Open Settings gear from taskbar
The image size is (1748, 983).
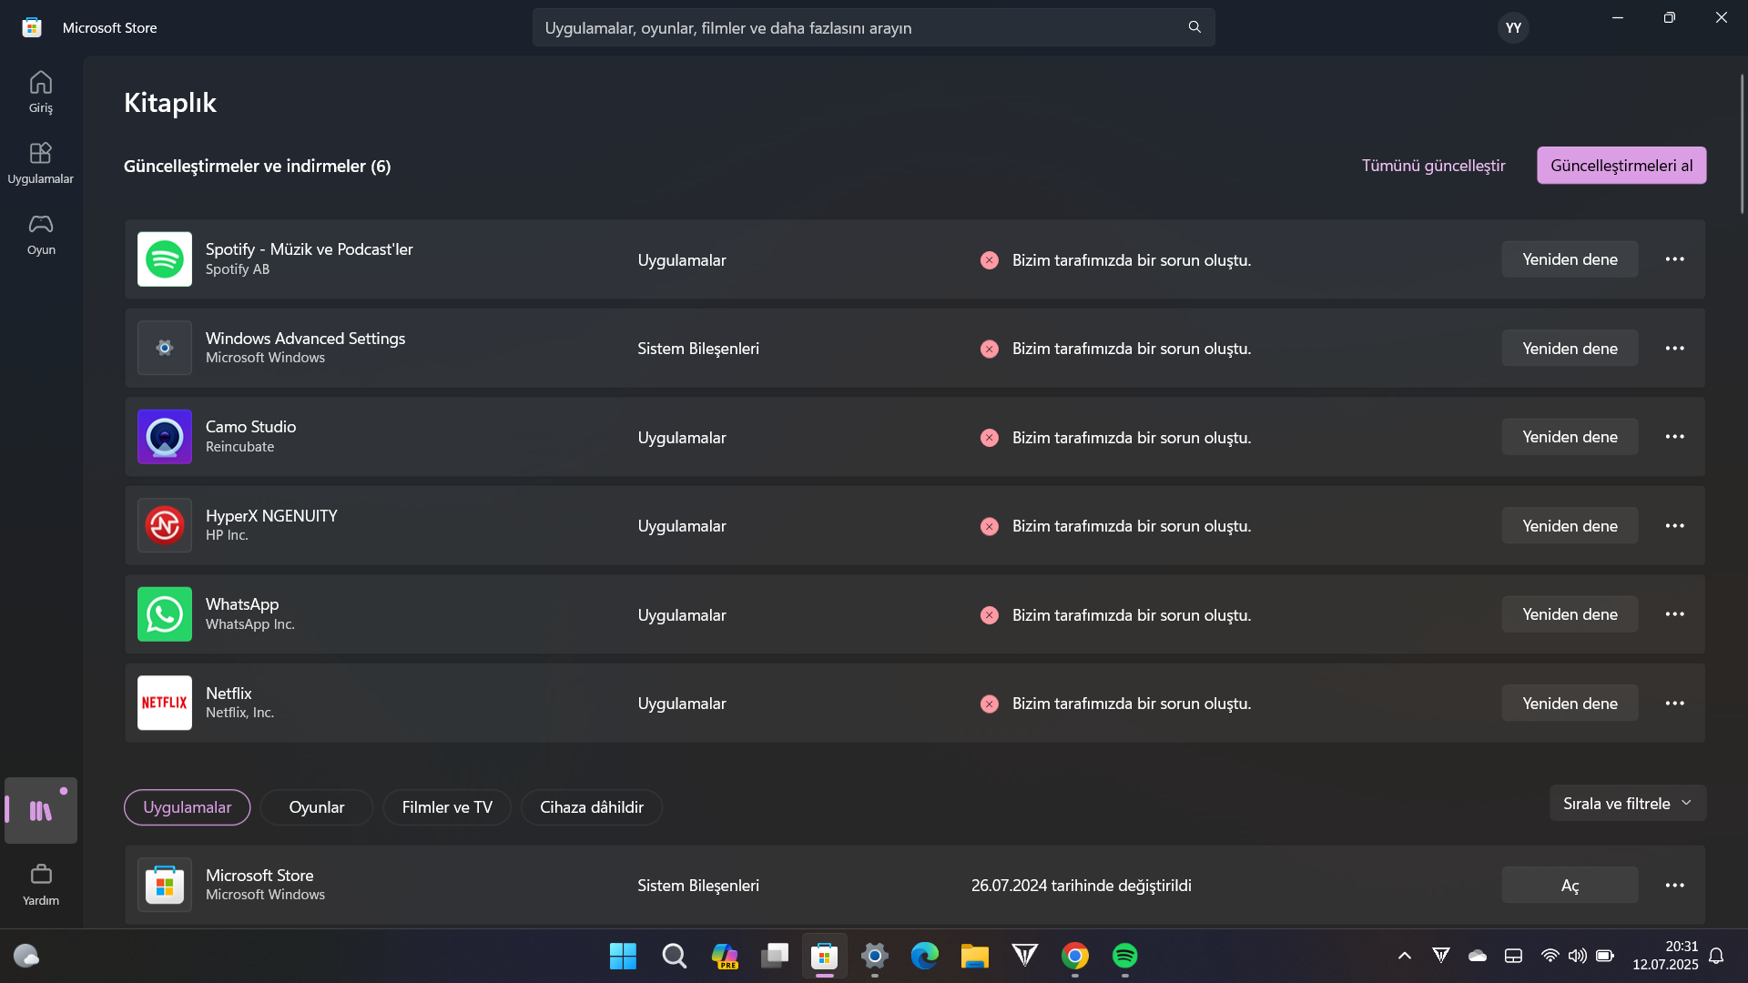[x=874, y=956]
